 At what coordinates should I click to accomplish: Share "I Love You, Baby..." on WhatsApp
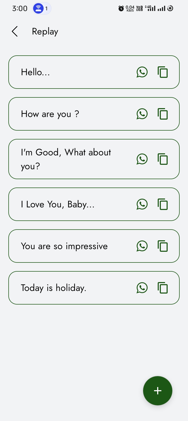[x=142, y=204]
